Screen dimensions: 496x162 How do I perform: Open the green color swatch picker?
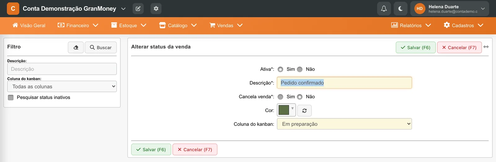point(286,110)
